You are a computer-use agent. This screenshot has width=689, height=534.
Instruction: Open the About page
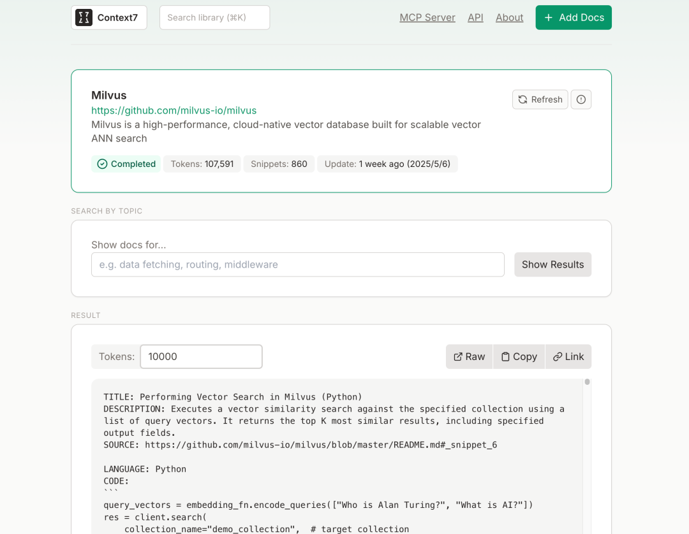click(x=509, y=18)
